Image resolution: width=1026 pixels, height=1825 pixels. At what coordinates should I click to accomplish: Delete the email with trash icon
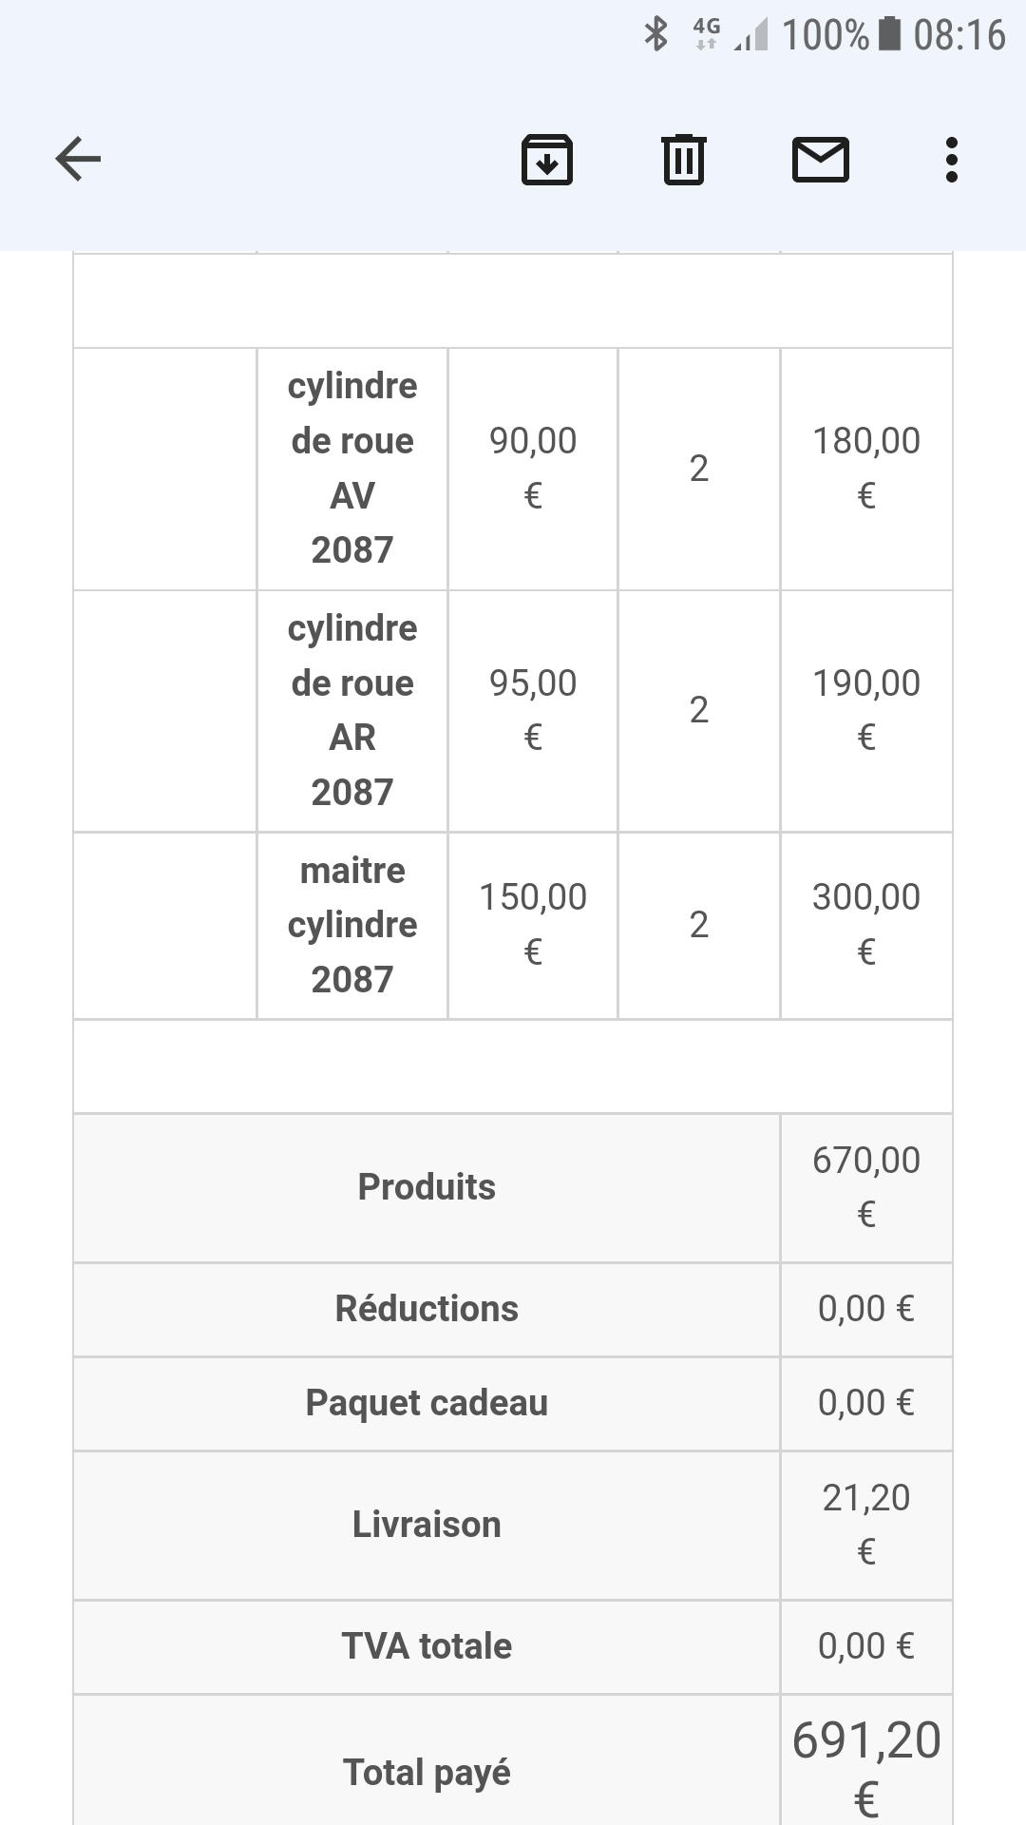click(684, 159)
